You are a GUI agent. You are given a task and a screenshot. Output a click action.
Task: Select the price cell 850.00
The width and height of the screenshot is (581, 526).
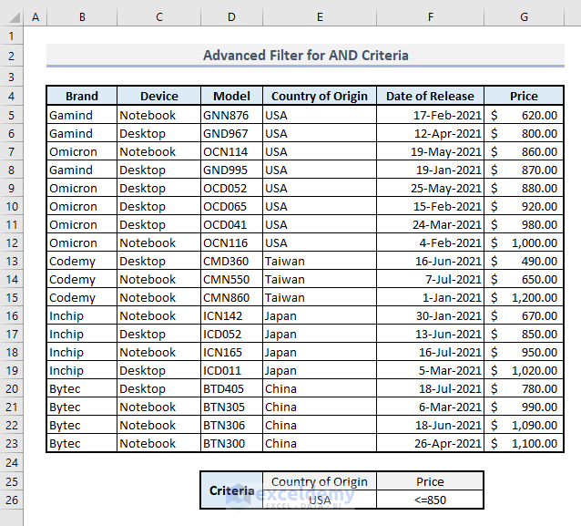(x=524, y=334)
